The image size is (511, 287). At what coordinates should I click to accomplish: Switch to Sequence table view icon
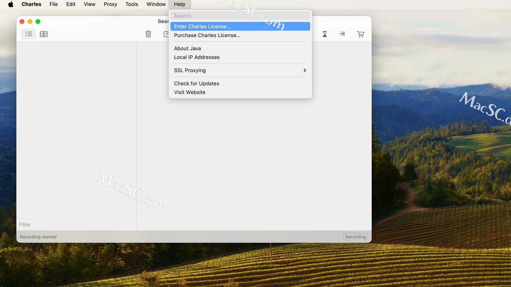pos(44,34)
